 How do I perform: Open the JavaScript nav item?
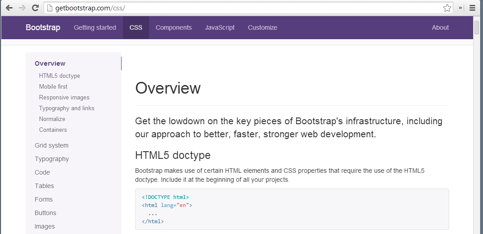click(220, 27)
